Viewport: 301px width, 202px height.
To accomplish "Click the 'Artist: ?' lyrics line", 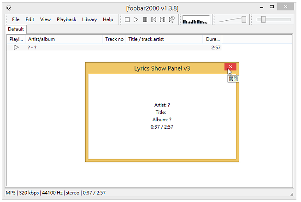I will tap(162, 105).
